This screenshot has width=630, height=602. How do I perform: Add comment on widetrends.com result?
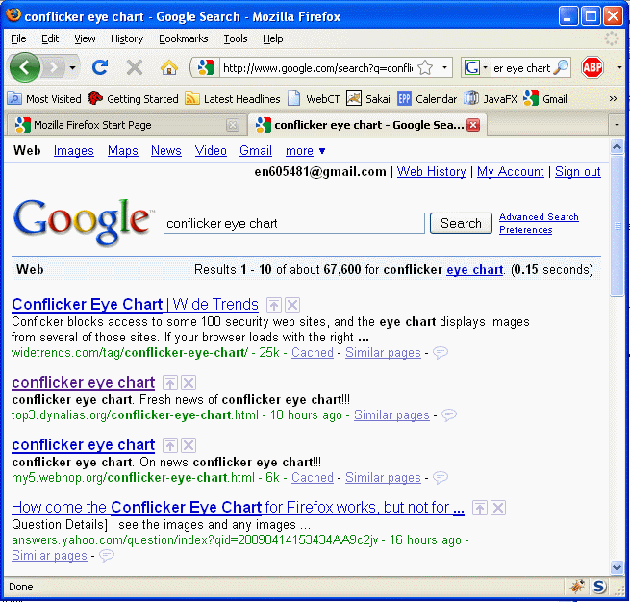click(440, 353)
